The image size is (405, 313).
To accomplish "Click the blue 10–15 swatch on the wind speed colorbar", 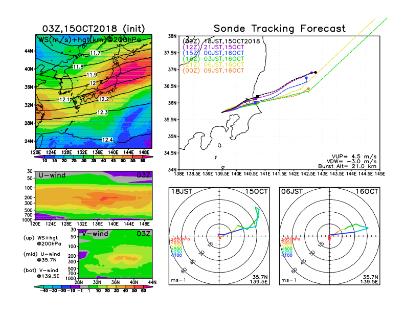I will click(x=49, y=157).
